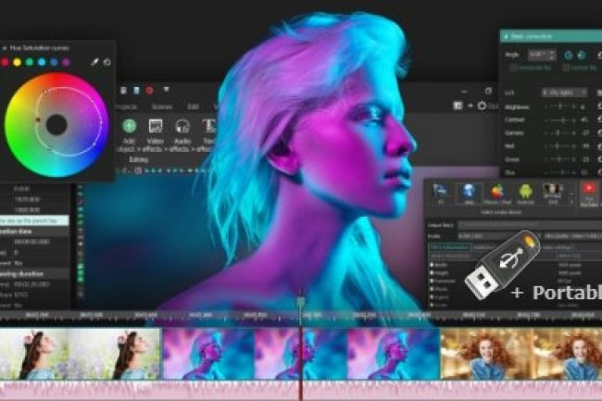Screen dimensions: 602x401
Task: Select the blue hue dot in Hue Saturation curves
Action: pos(54,62)
